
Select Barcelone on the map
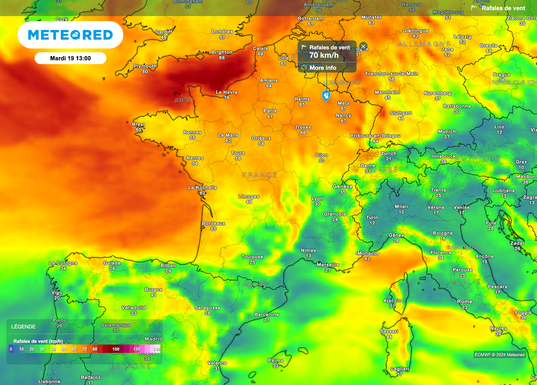coord(266,314)
